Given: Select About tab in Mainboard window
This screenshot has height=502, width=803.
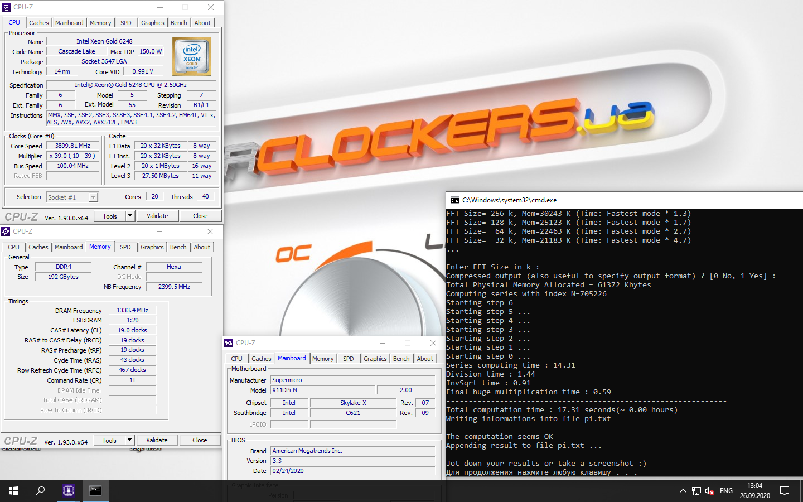Looking at the screenshot, I should 425,359.
